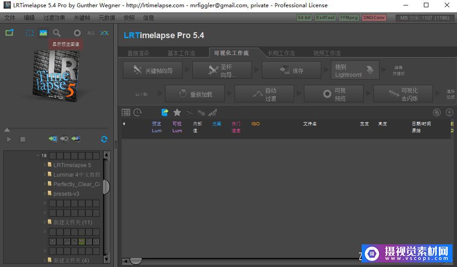Open the 过渡效果 menu

54,18
